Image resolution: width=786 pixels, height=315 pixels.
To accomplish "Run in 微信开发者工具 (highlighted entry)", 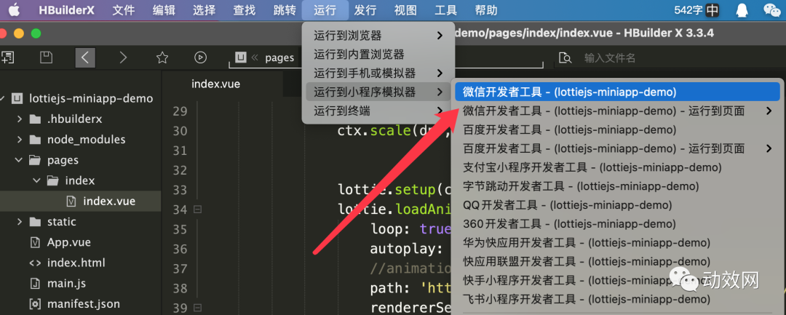I will pyautogui.click(x=618, y=92).
